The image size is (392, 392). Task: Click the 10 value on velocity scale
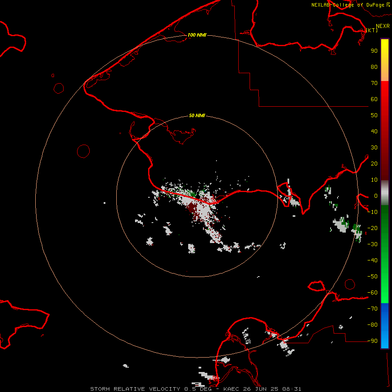pyautogui.click(x=374, y=180)
